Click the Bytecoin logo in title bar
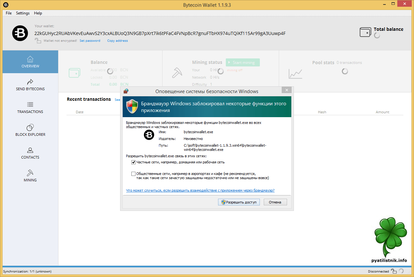This screenshot has height=277, width=414. (x=6, y=5)
